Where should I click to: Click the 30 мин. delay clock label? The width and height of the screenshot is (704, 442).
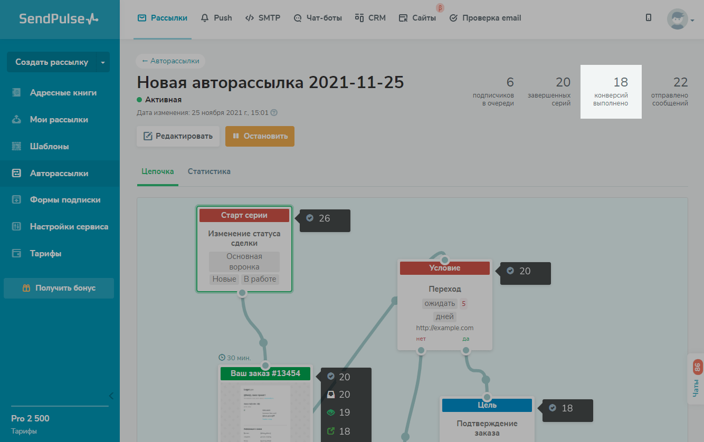click(x=235, y=358)
